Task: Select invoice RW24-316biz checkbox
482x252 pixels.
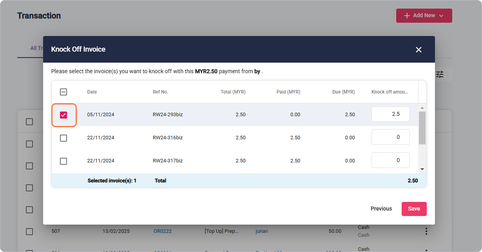Action: click(63, 138)
